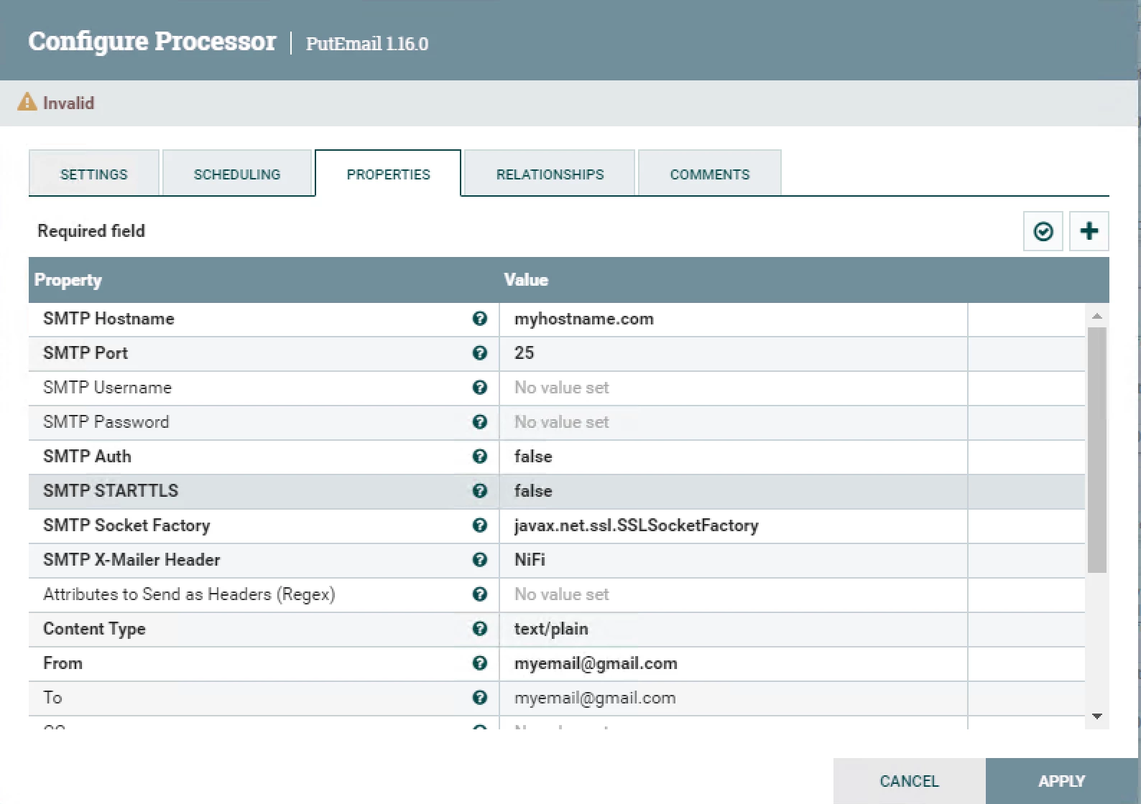Open the Relationships tab

550,174
